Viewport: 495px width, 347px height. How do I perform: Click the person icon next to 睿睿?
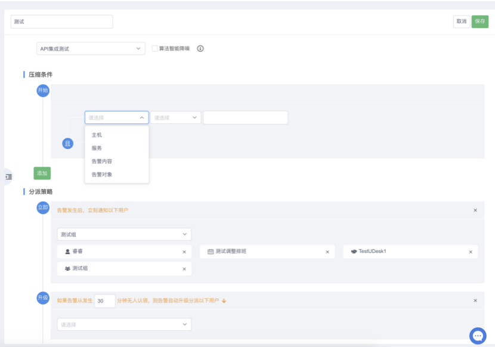[x=67, y=252]
